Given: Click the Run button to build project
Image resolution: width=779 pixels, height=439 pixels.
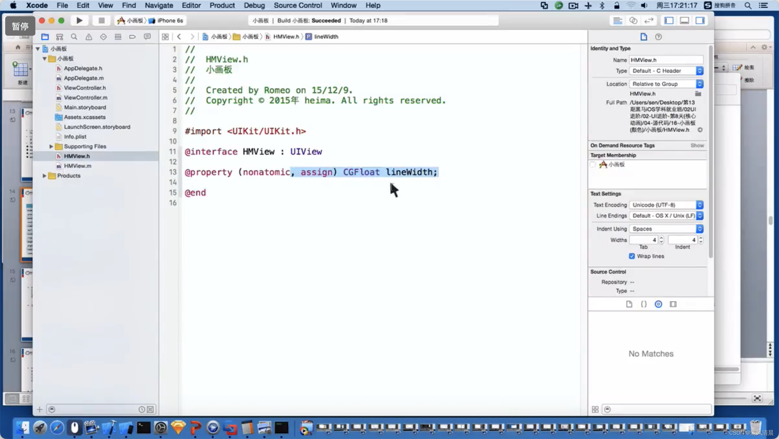Looking at the screenshot, I should click(79, 20).
